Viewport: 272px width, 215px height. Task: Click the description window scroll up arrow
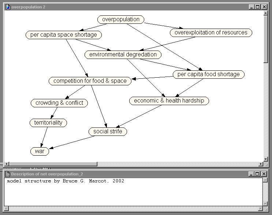coord(265,180)
